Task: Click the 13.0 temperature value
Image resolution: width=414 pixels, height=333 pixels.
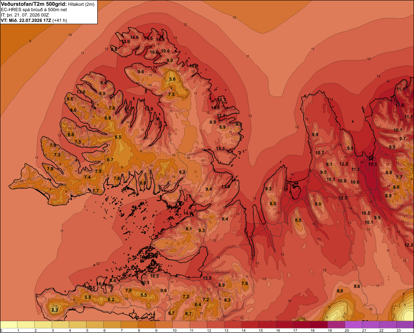Action: [x=81, y=92]
